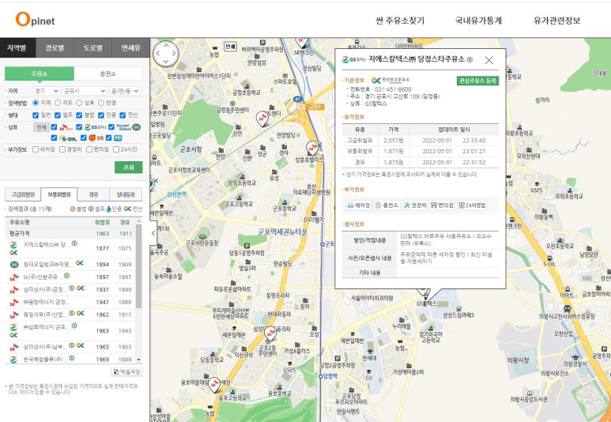Click the 관심주유소 등록 button
The width and height of the screenshot is (611, 422).
pyautogui.click(x=477, y=81)
